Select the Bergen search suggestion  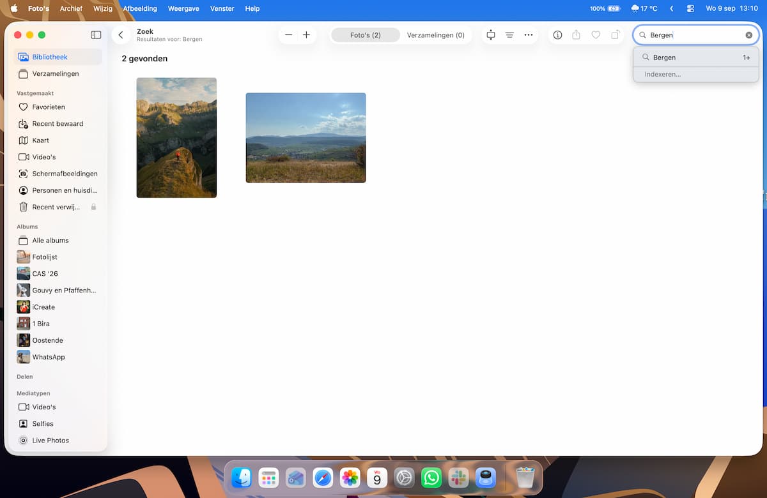(695, 57)
